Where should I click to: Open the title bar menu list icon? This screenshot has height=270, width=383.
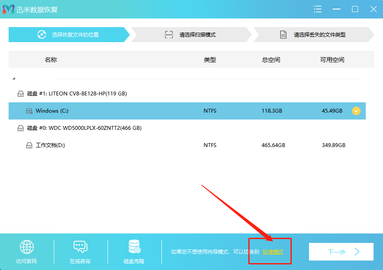[x=318, y=9]
